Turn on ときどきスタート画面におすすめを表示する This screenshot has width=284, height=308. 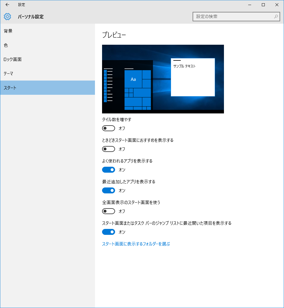tap(108, 149)
